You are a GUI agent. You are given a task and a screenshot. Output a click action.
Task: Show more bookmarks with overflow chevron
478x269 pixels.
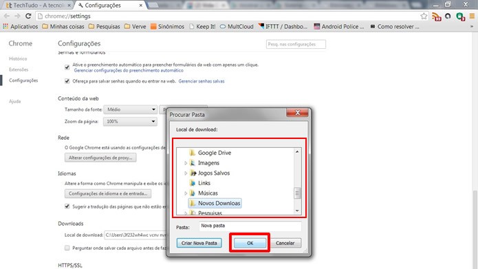pos(472,27)
